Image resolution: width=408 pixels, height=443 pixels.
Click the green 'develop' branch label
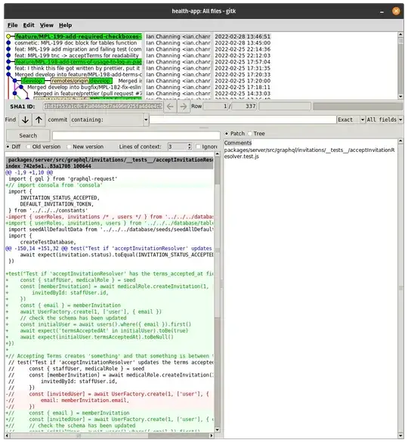click(33, 81)
